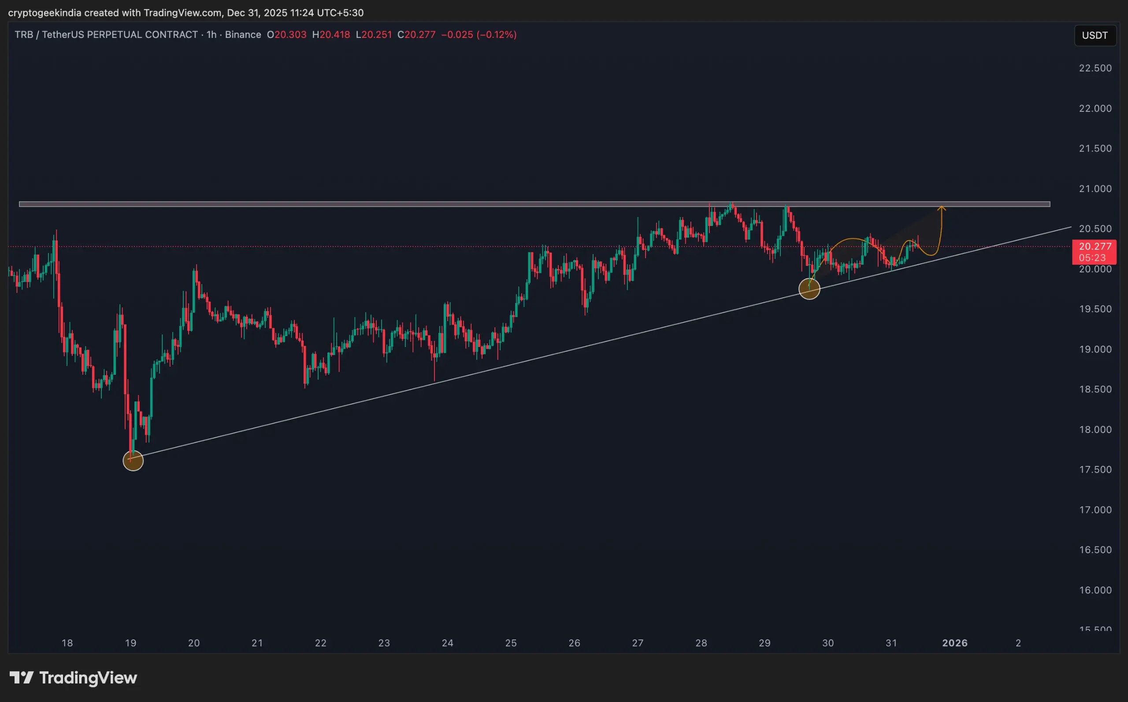Click the orange circle marker near date 30
This screenshot has width=1128, height=702.
[x=809, y=289]
